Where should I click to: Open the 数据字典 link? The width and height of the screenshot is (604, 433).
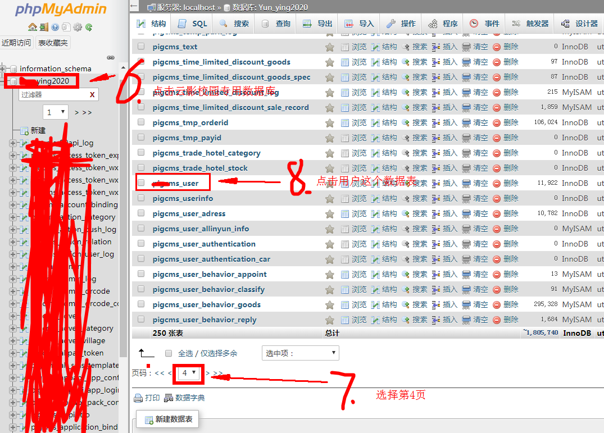[x=190, y=398]
